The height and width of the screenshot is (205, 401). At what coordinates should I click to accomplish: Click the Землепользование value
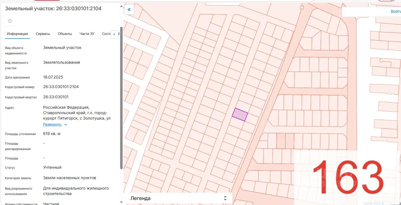coord(62,62)
